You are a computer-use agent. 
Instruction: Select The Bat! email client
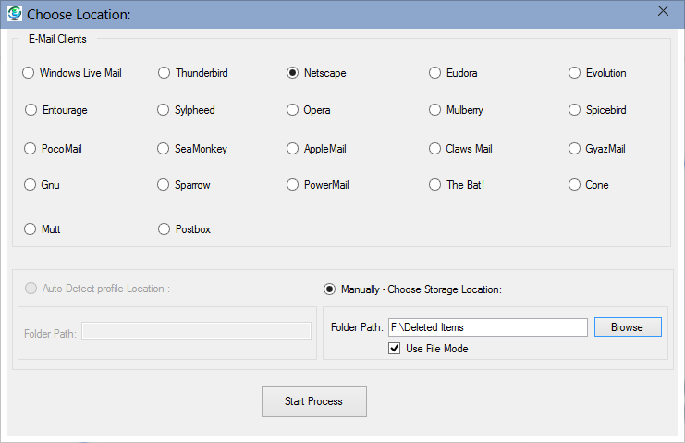435,185
